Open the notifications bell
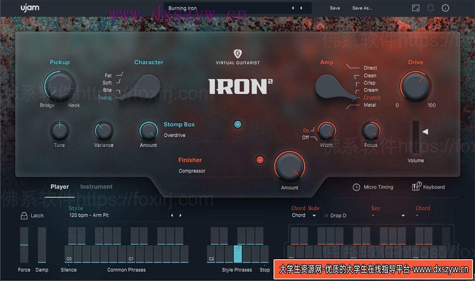The image size is (475, 281). [x=431, y=8]
